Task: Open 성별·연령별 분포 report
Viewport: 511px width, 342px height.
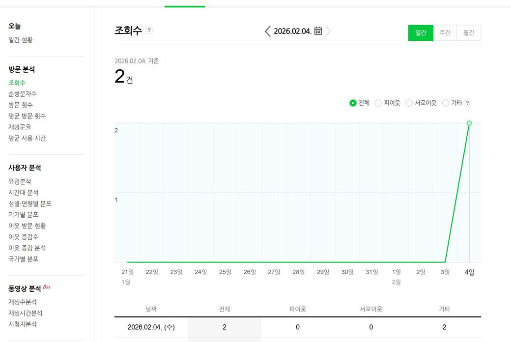Action: tap(30, 203)
